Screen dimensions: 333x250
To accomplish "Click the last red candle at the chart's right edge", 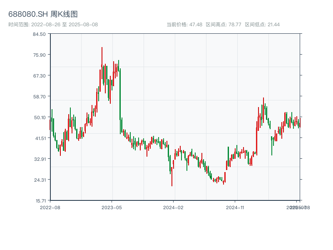I will click(300, 122).
